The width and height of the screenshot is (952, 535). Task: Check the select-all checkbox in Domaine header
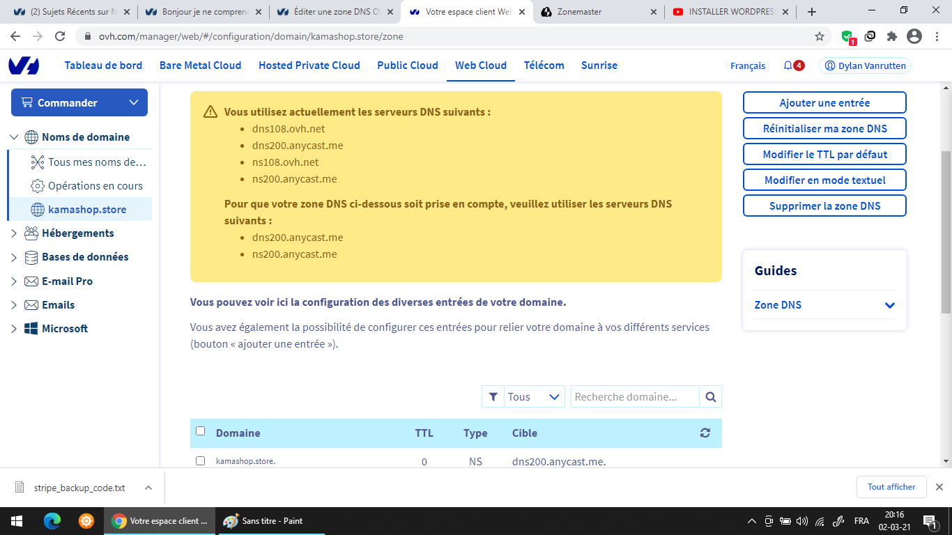(x=201, y=431)
